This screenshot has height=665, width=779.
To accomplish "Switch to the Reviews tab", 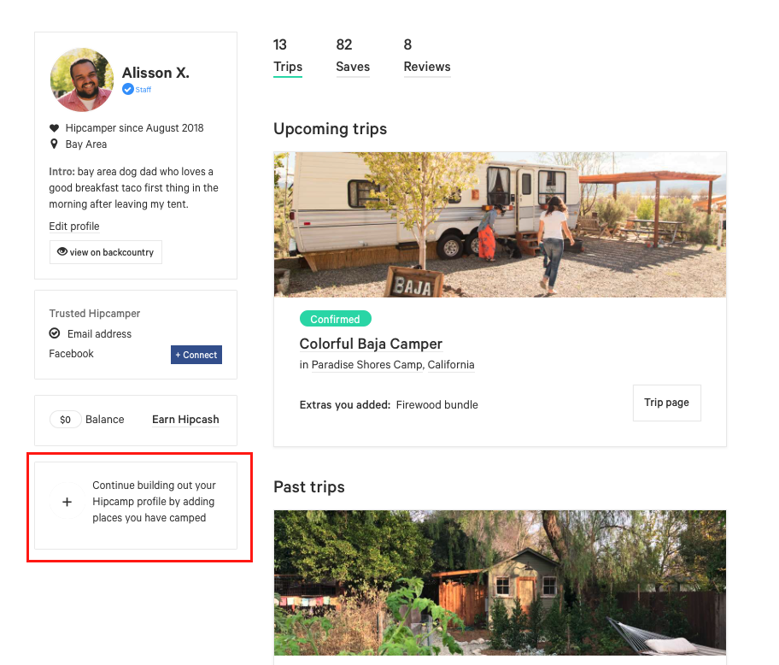I will pyautogui.click(x=427, y=67).
